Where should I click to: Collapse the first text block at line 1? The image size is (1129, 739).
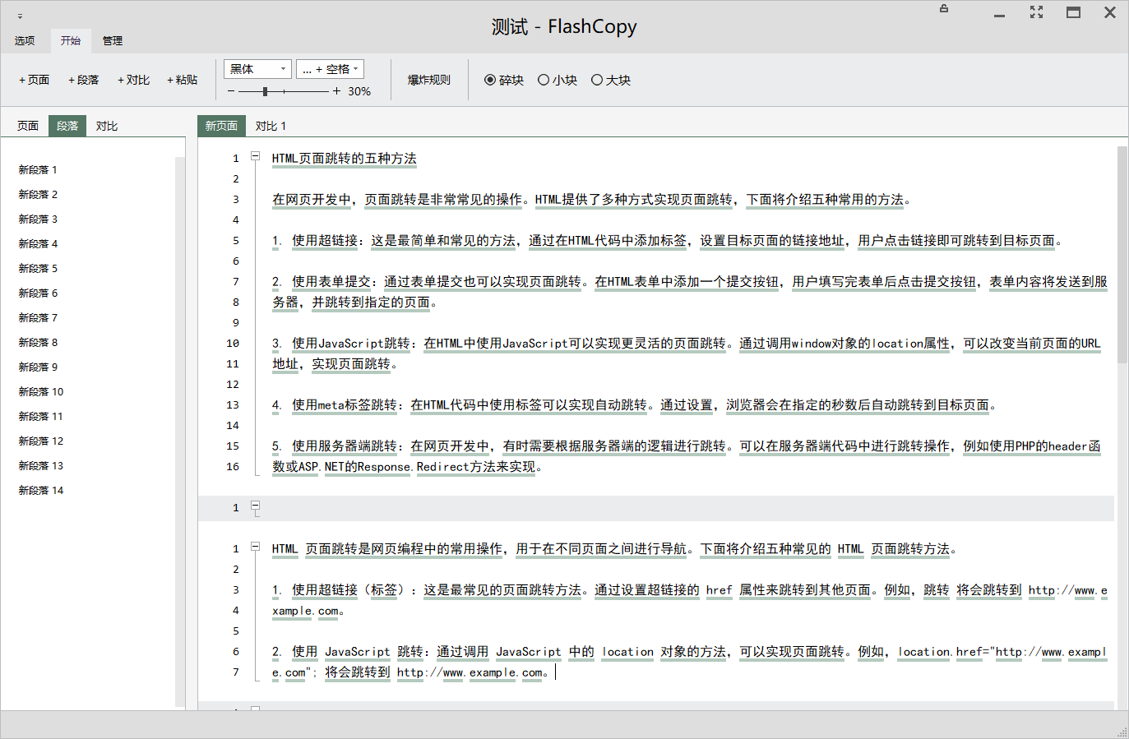pos(255,156)
